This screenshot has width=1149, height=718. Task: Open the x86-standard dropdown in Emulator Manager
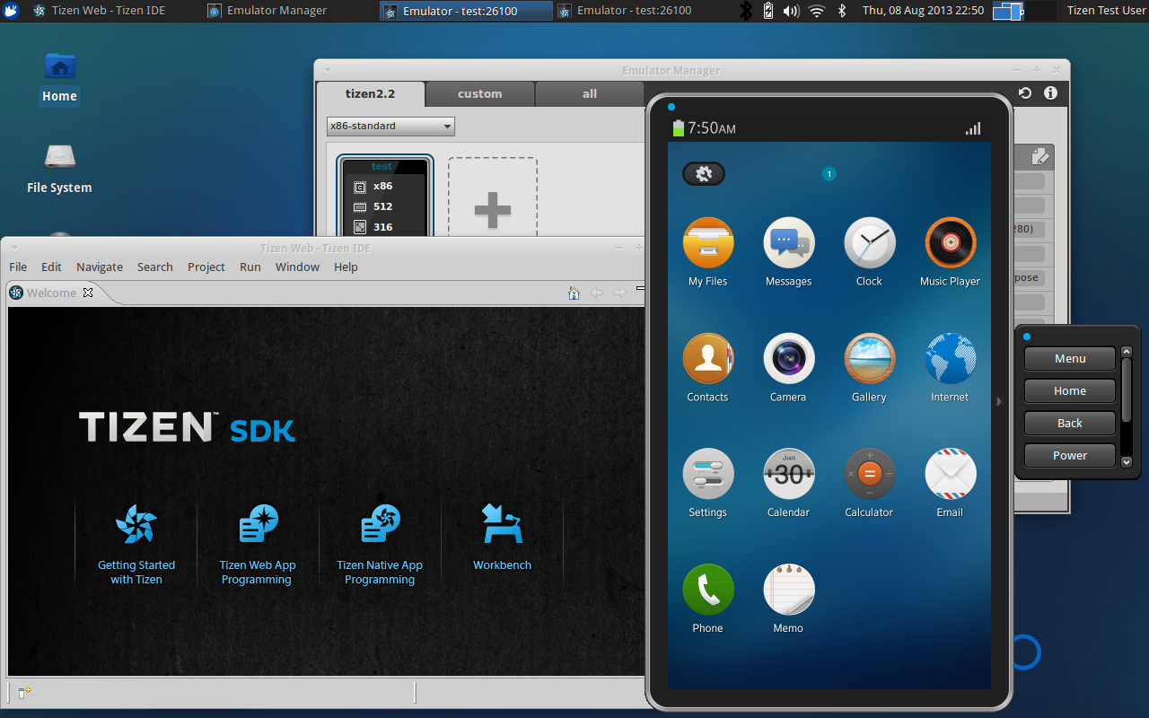(x=390, y=127)
